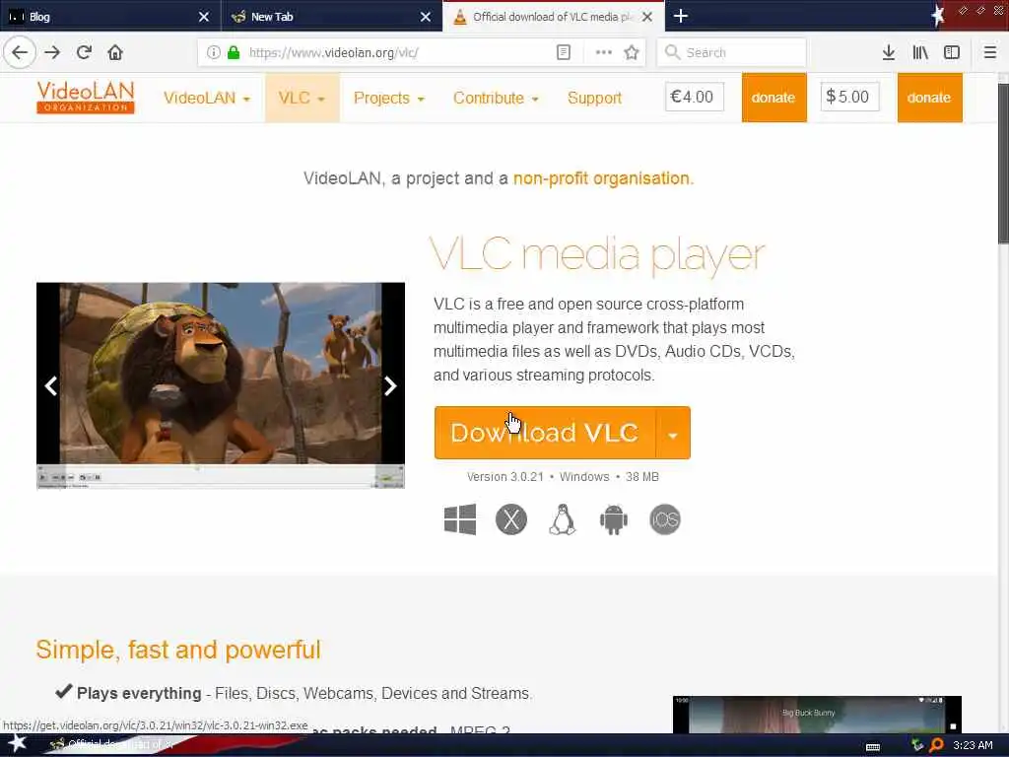Focus the browser Search box
1009x757 pixels.
[x=732, y=52]
